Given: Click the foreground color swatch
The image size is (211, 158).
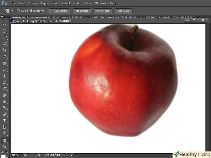Looking at the screenshot, I should tap(3, 156).
